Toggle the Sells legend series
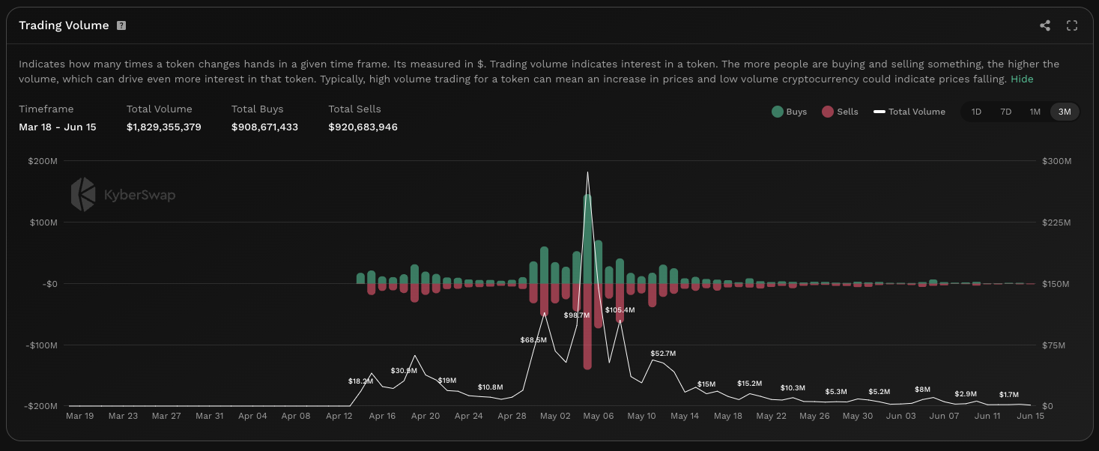Image resolution: width=1099 pixels, height=451 pixels. [x=840, y=112]
